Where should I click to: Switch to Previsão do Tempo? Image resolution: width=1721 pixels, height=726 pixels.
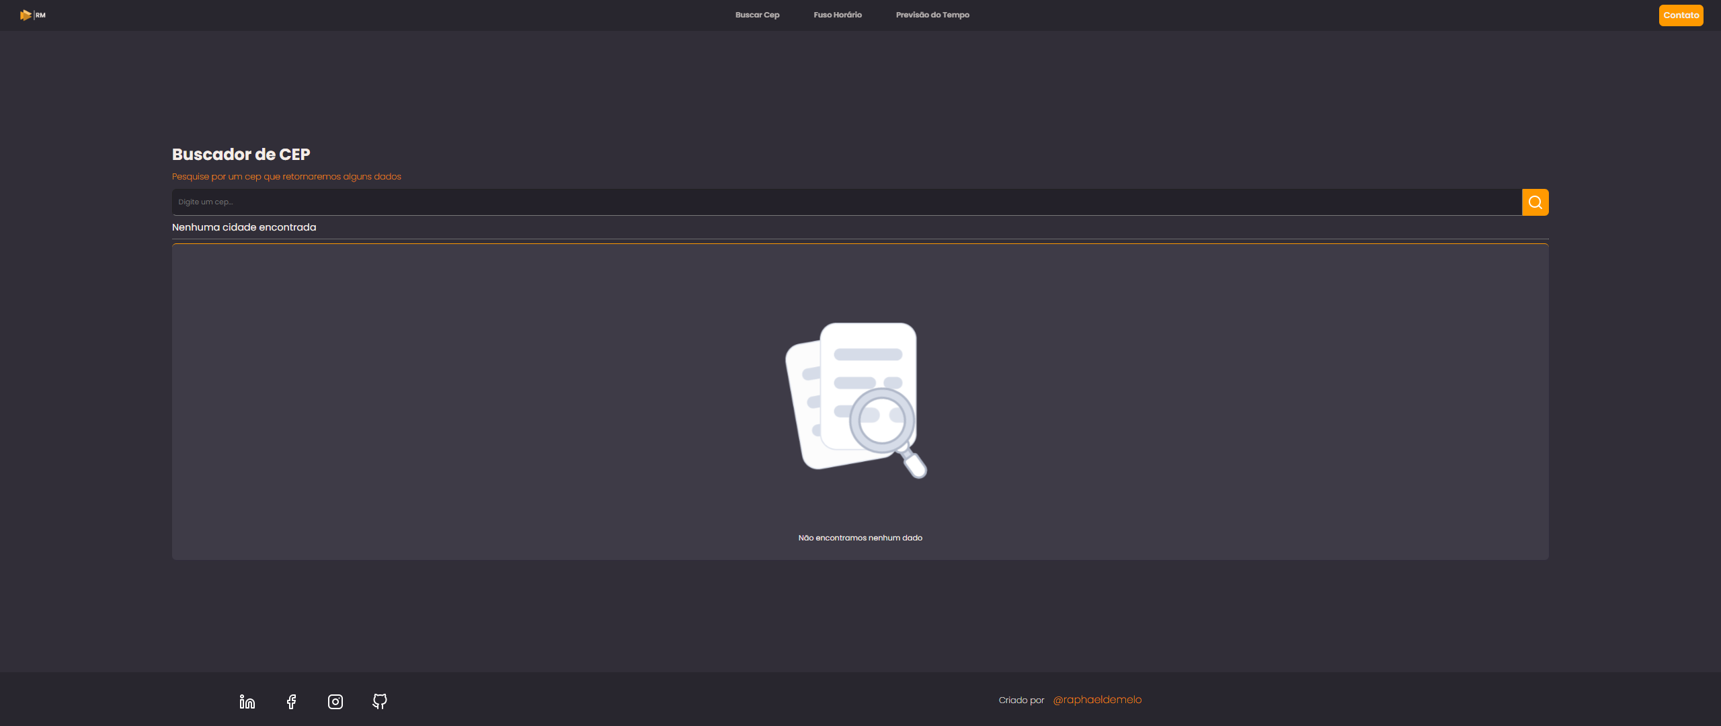click(x=932, y=15)
